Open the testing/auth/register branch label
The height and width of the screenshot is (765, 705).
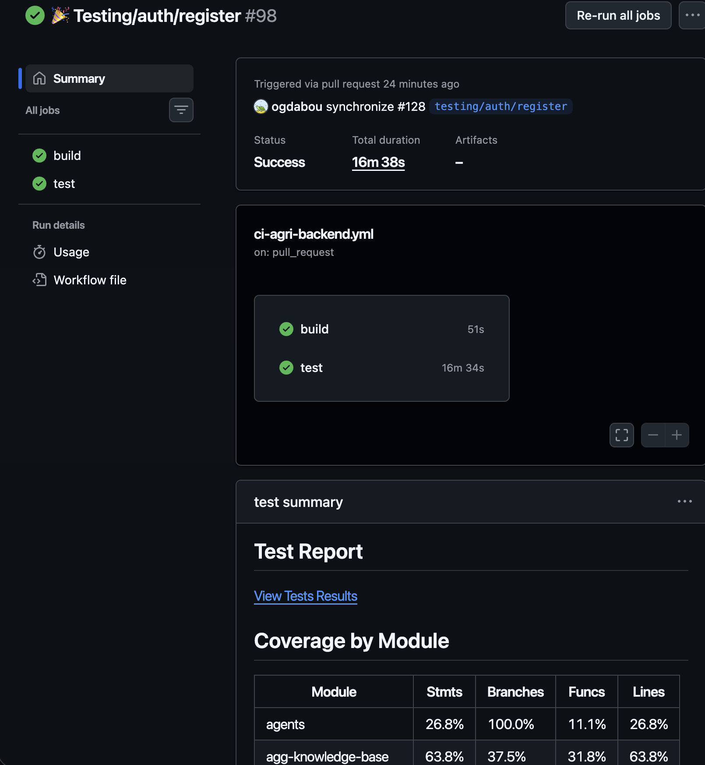point(501,106)
